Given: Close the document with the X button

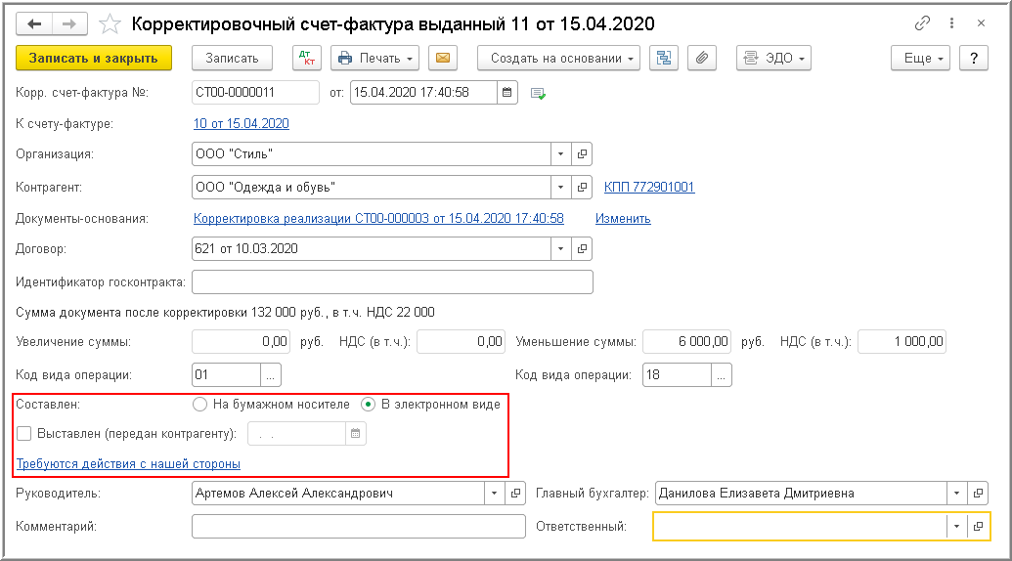Looking at the screenshot, I should (981, 23).
